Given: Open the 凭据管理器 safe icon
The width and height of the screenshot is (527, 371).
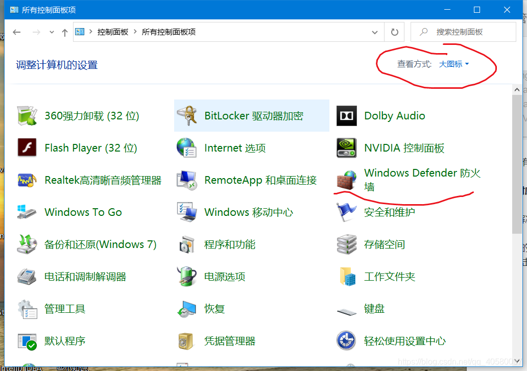Looking at the screenshot, I should coord(185,341).
